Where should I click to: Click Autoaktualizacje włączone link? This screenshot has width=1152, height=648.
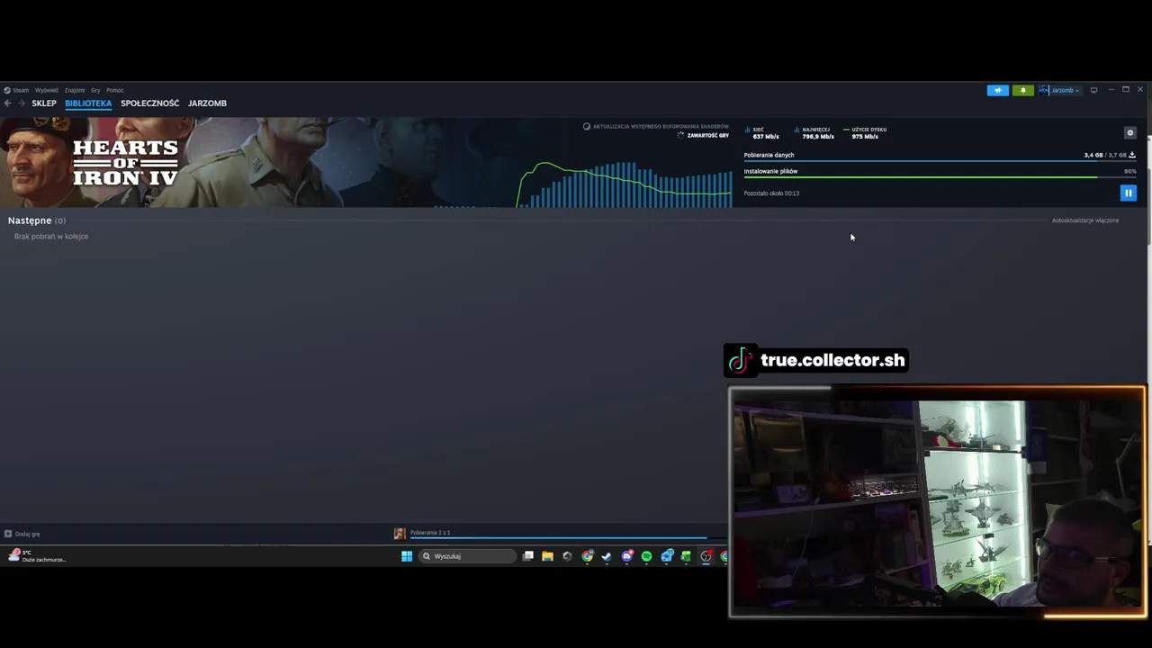pyautogui.click(x=1085, y=220)
